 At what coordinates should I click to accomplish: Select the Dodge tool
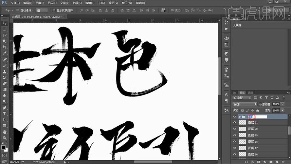pos(5,101)
